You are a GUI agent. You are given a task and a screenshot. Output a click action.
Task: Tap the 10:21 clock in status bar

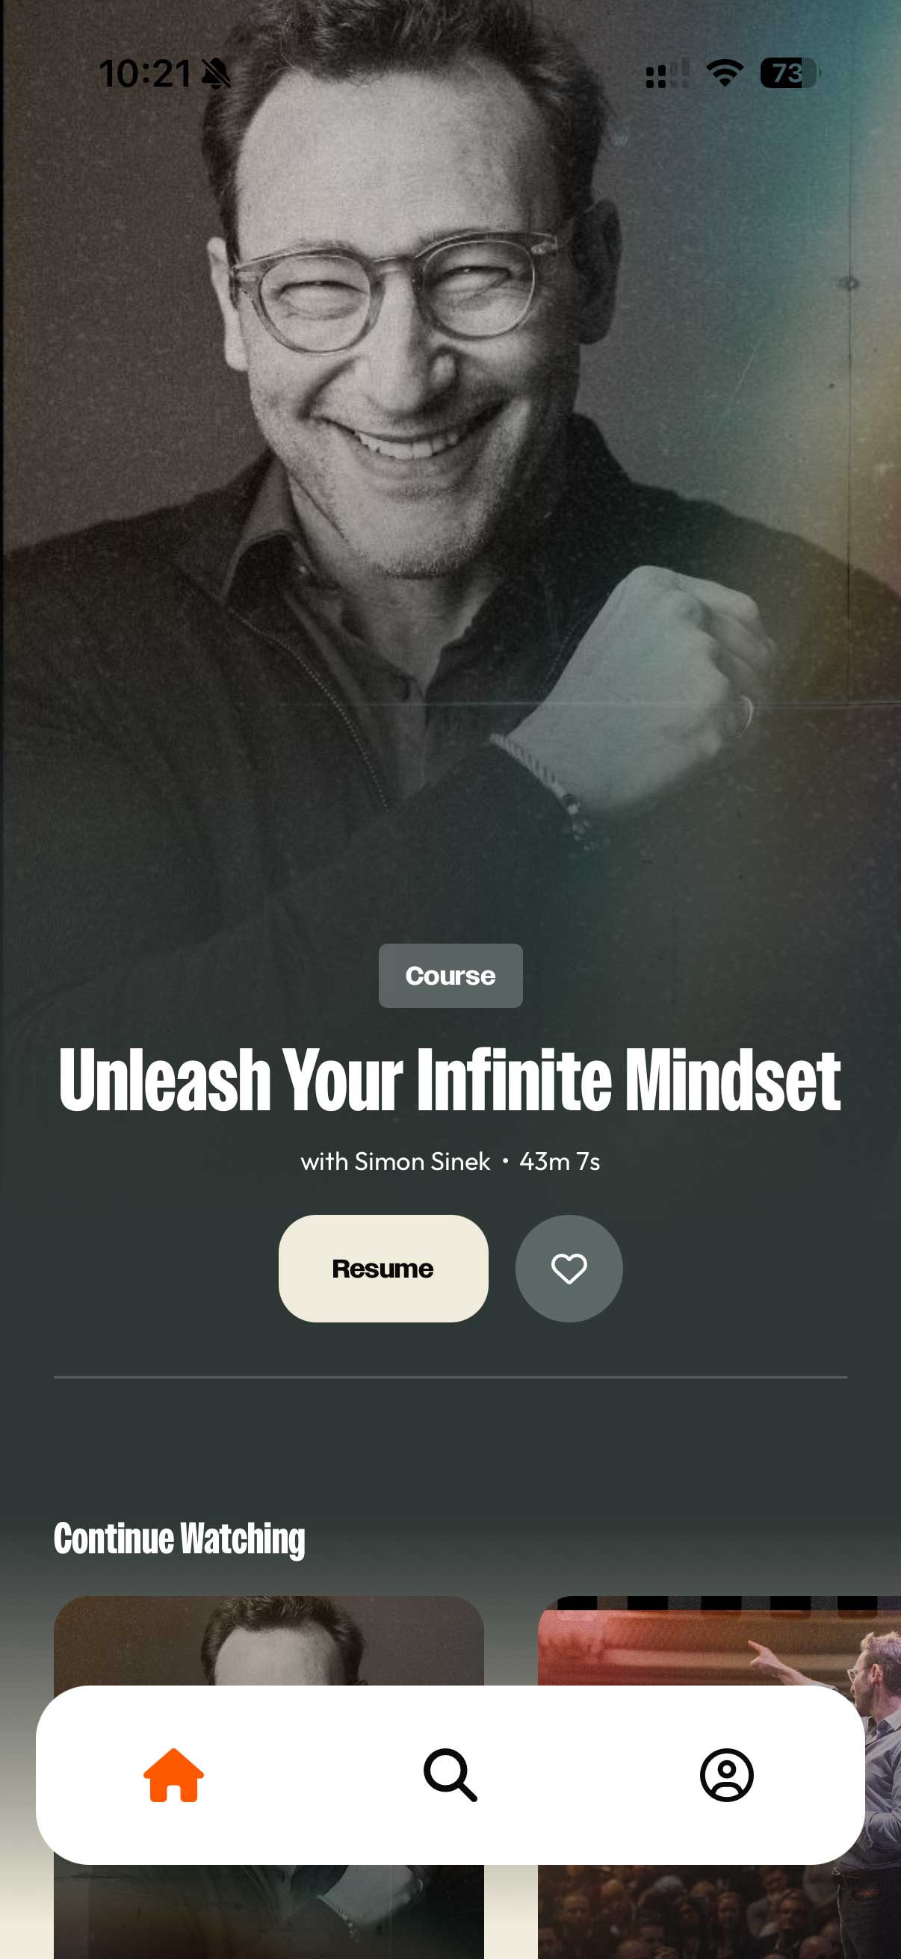145,74
